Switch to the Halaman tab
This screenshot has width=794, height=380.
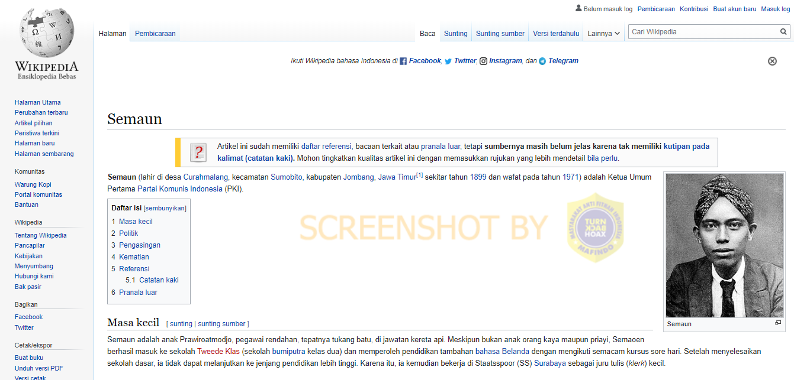[112, 34]
